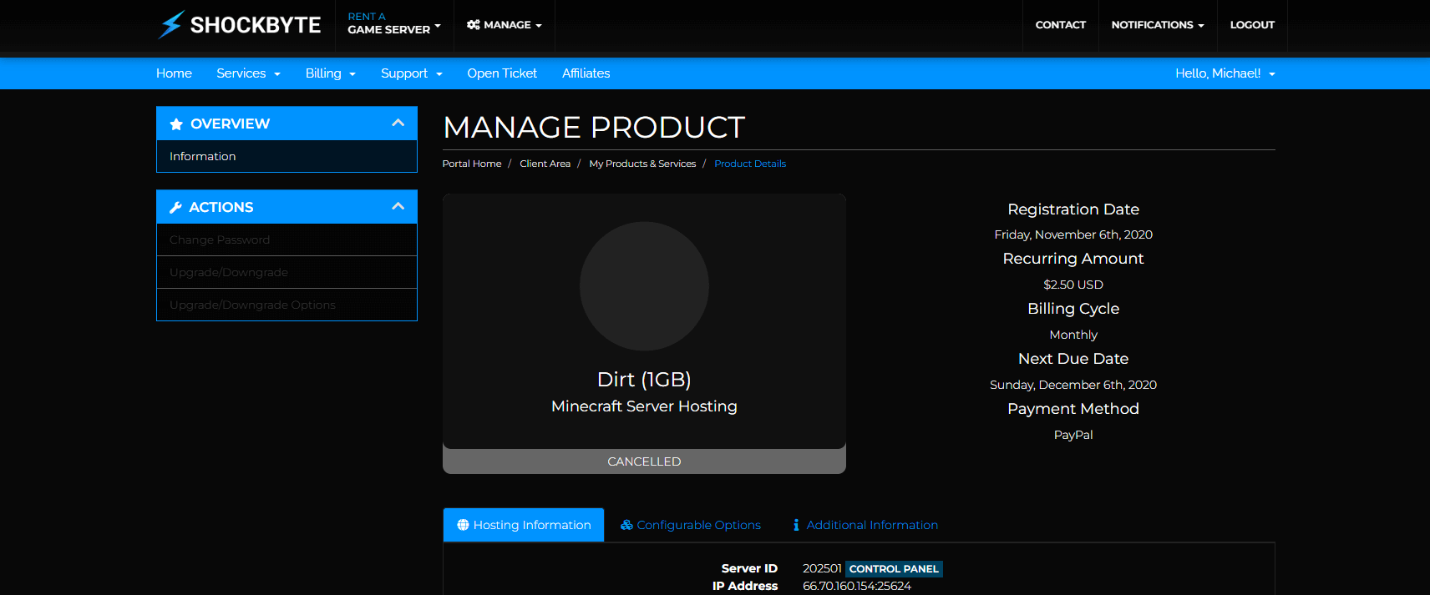The width and height of the screenshot is (1430, 595).
Task: Select Information in the Overview sidebar
Action: coord(203,156)
